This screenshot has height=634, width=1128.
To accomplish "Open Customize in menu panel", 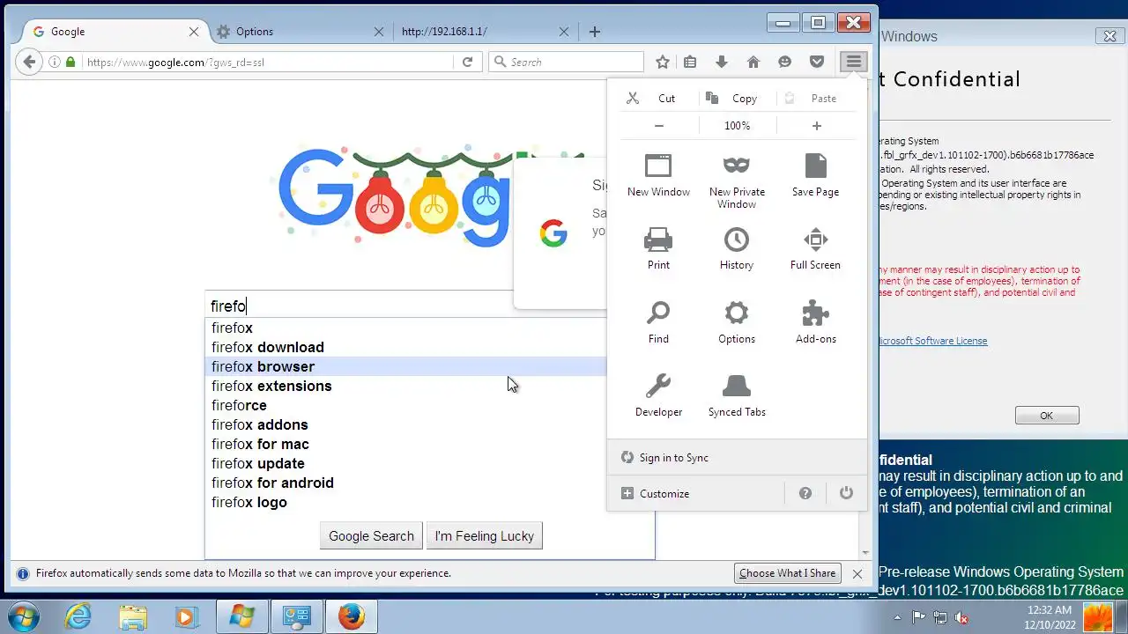I will (x=656, y=493).
